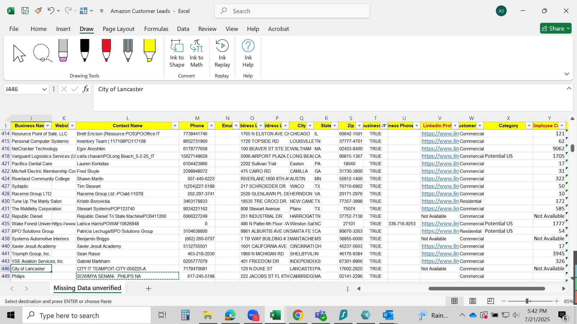The width and height of the screenshot is (577, 324).
Task: Open State column filter dropdown
Action: [x=334, y=126]
